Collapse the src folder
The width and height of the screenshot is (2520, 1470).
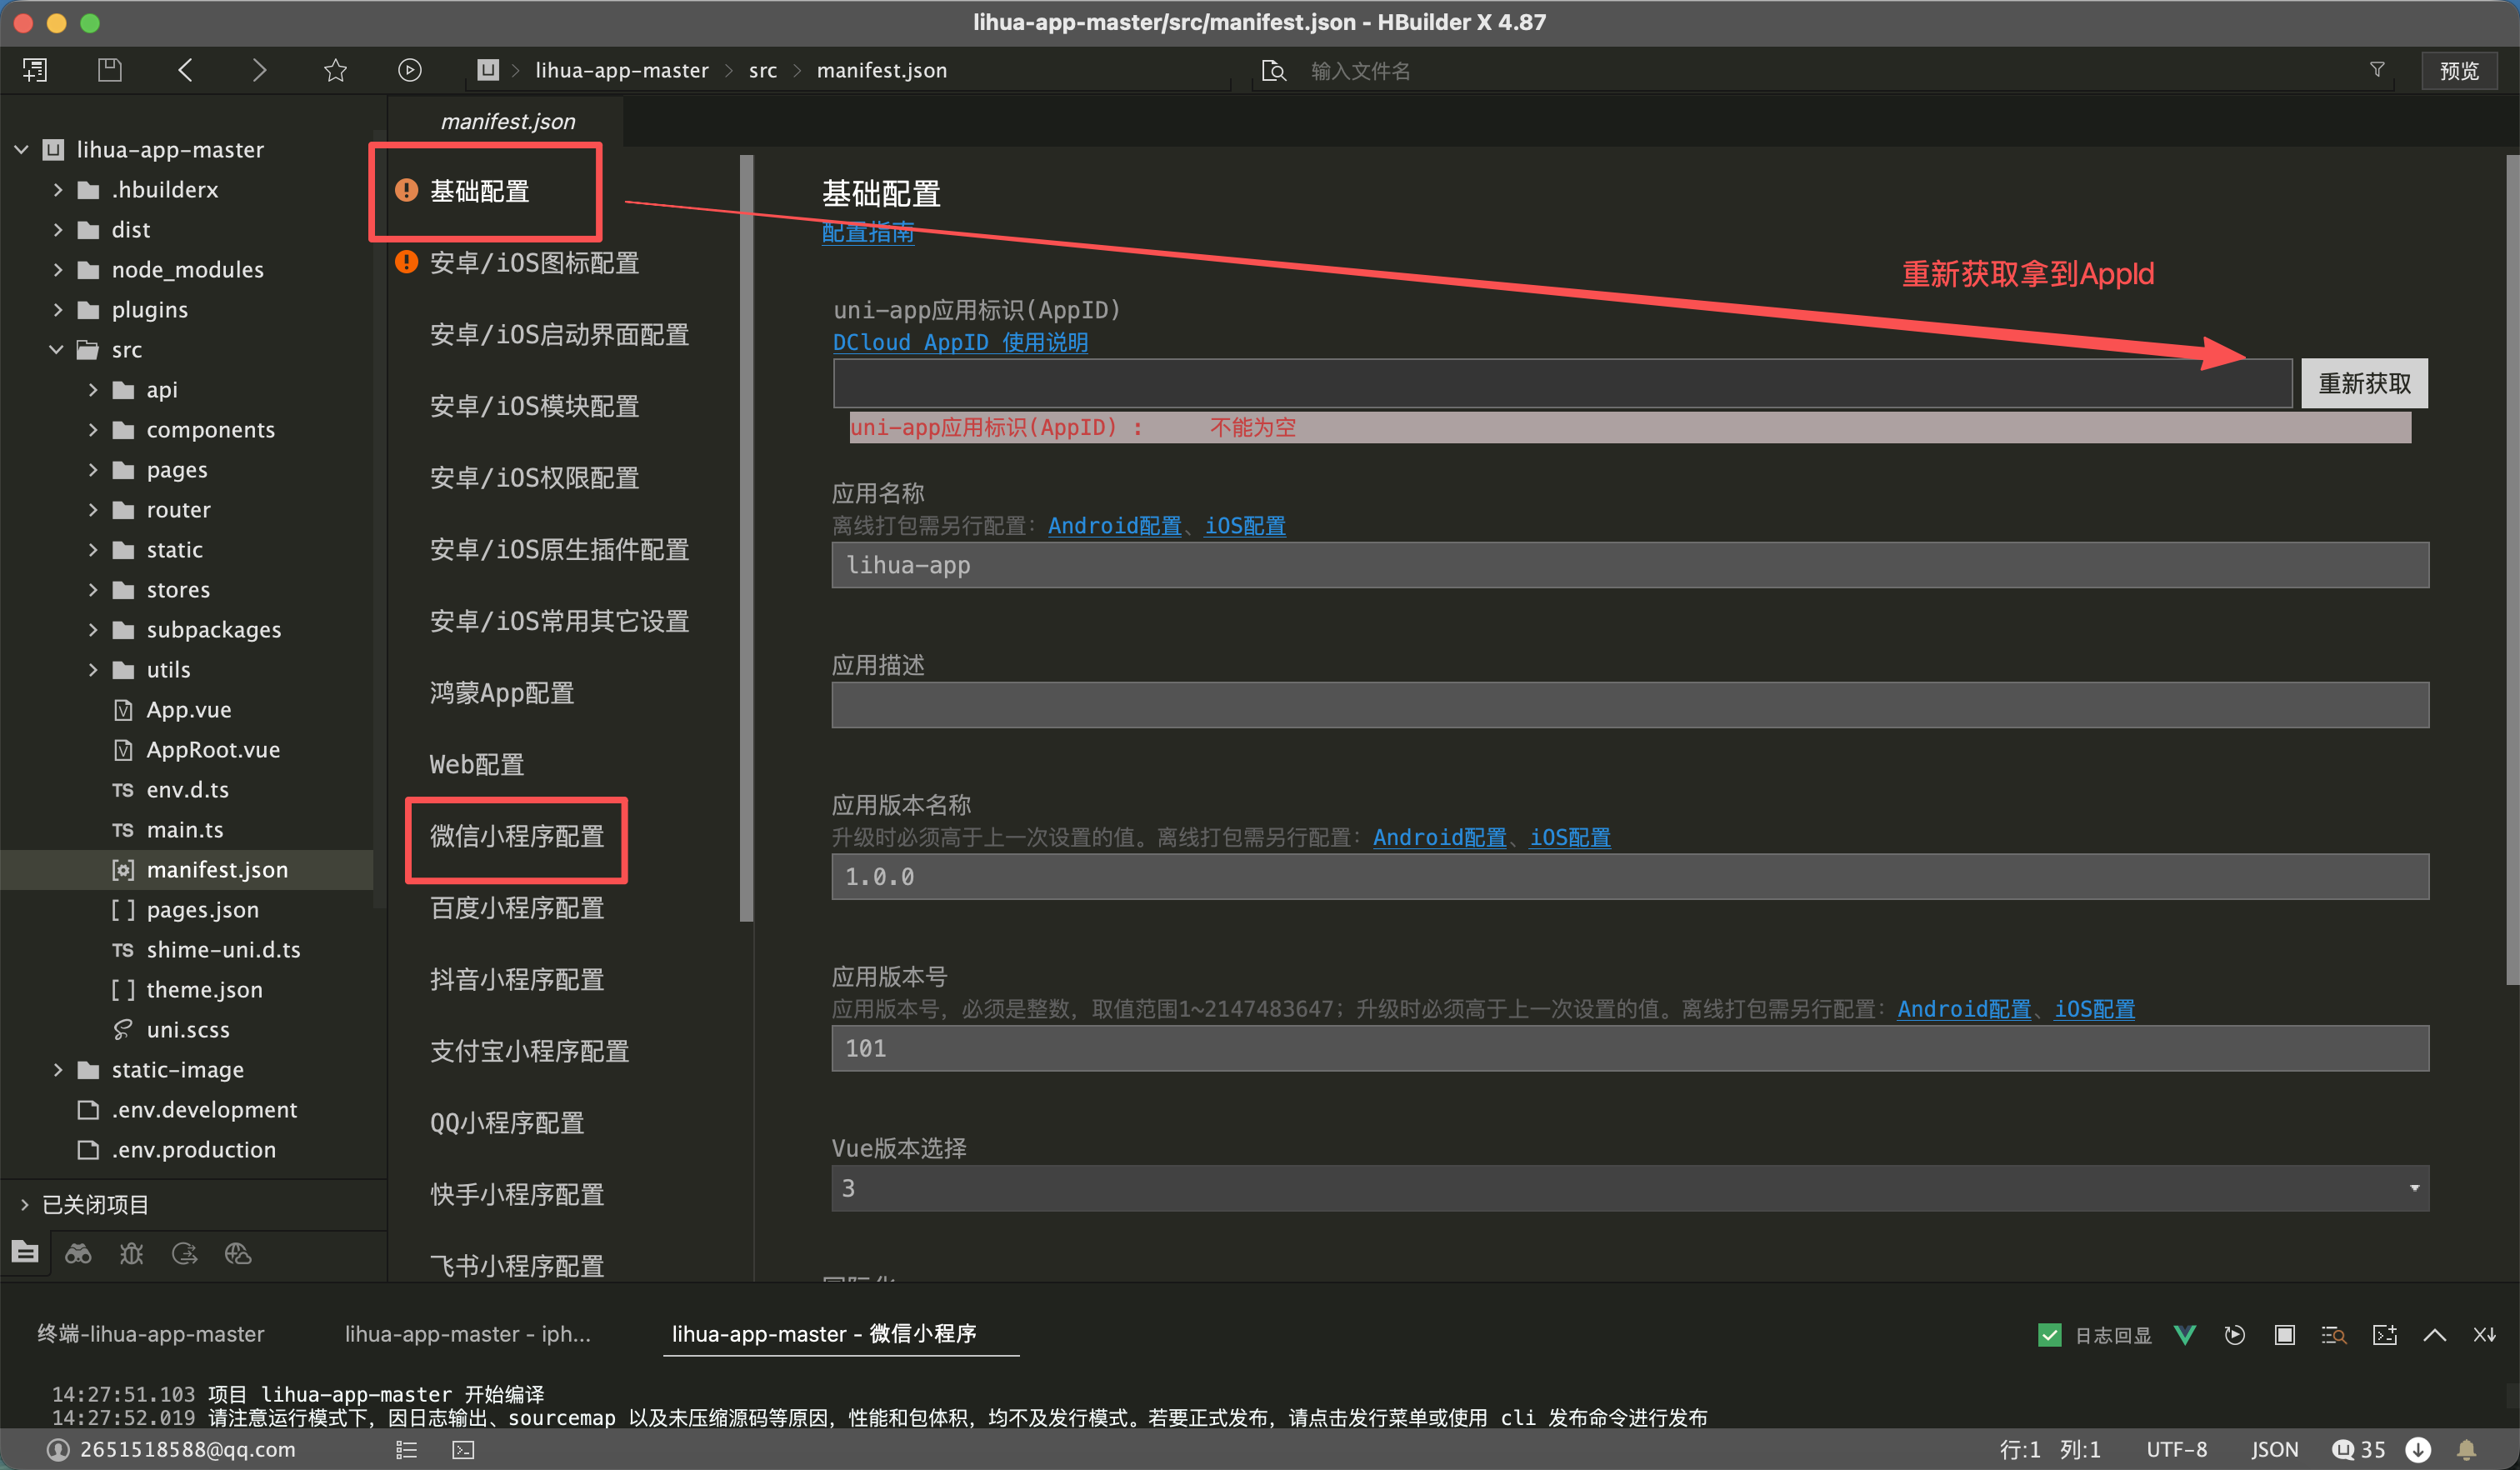coord(57,350)
